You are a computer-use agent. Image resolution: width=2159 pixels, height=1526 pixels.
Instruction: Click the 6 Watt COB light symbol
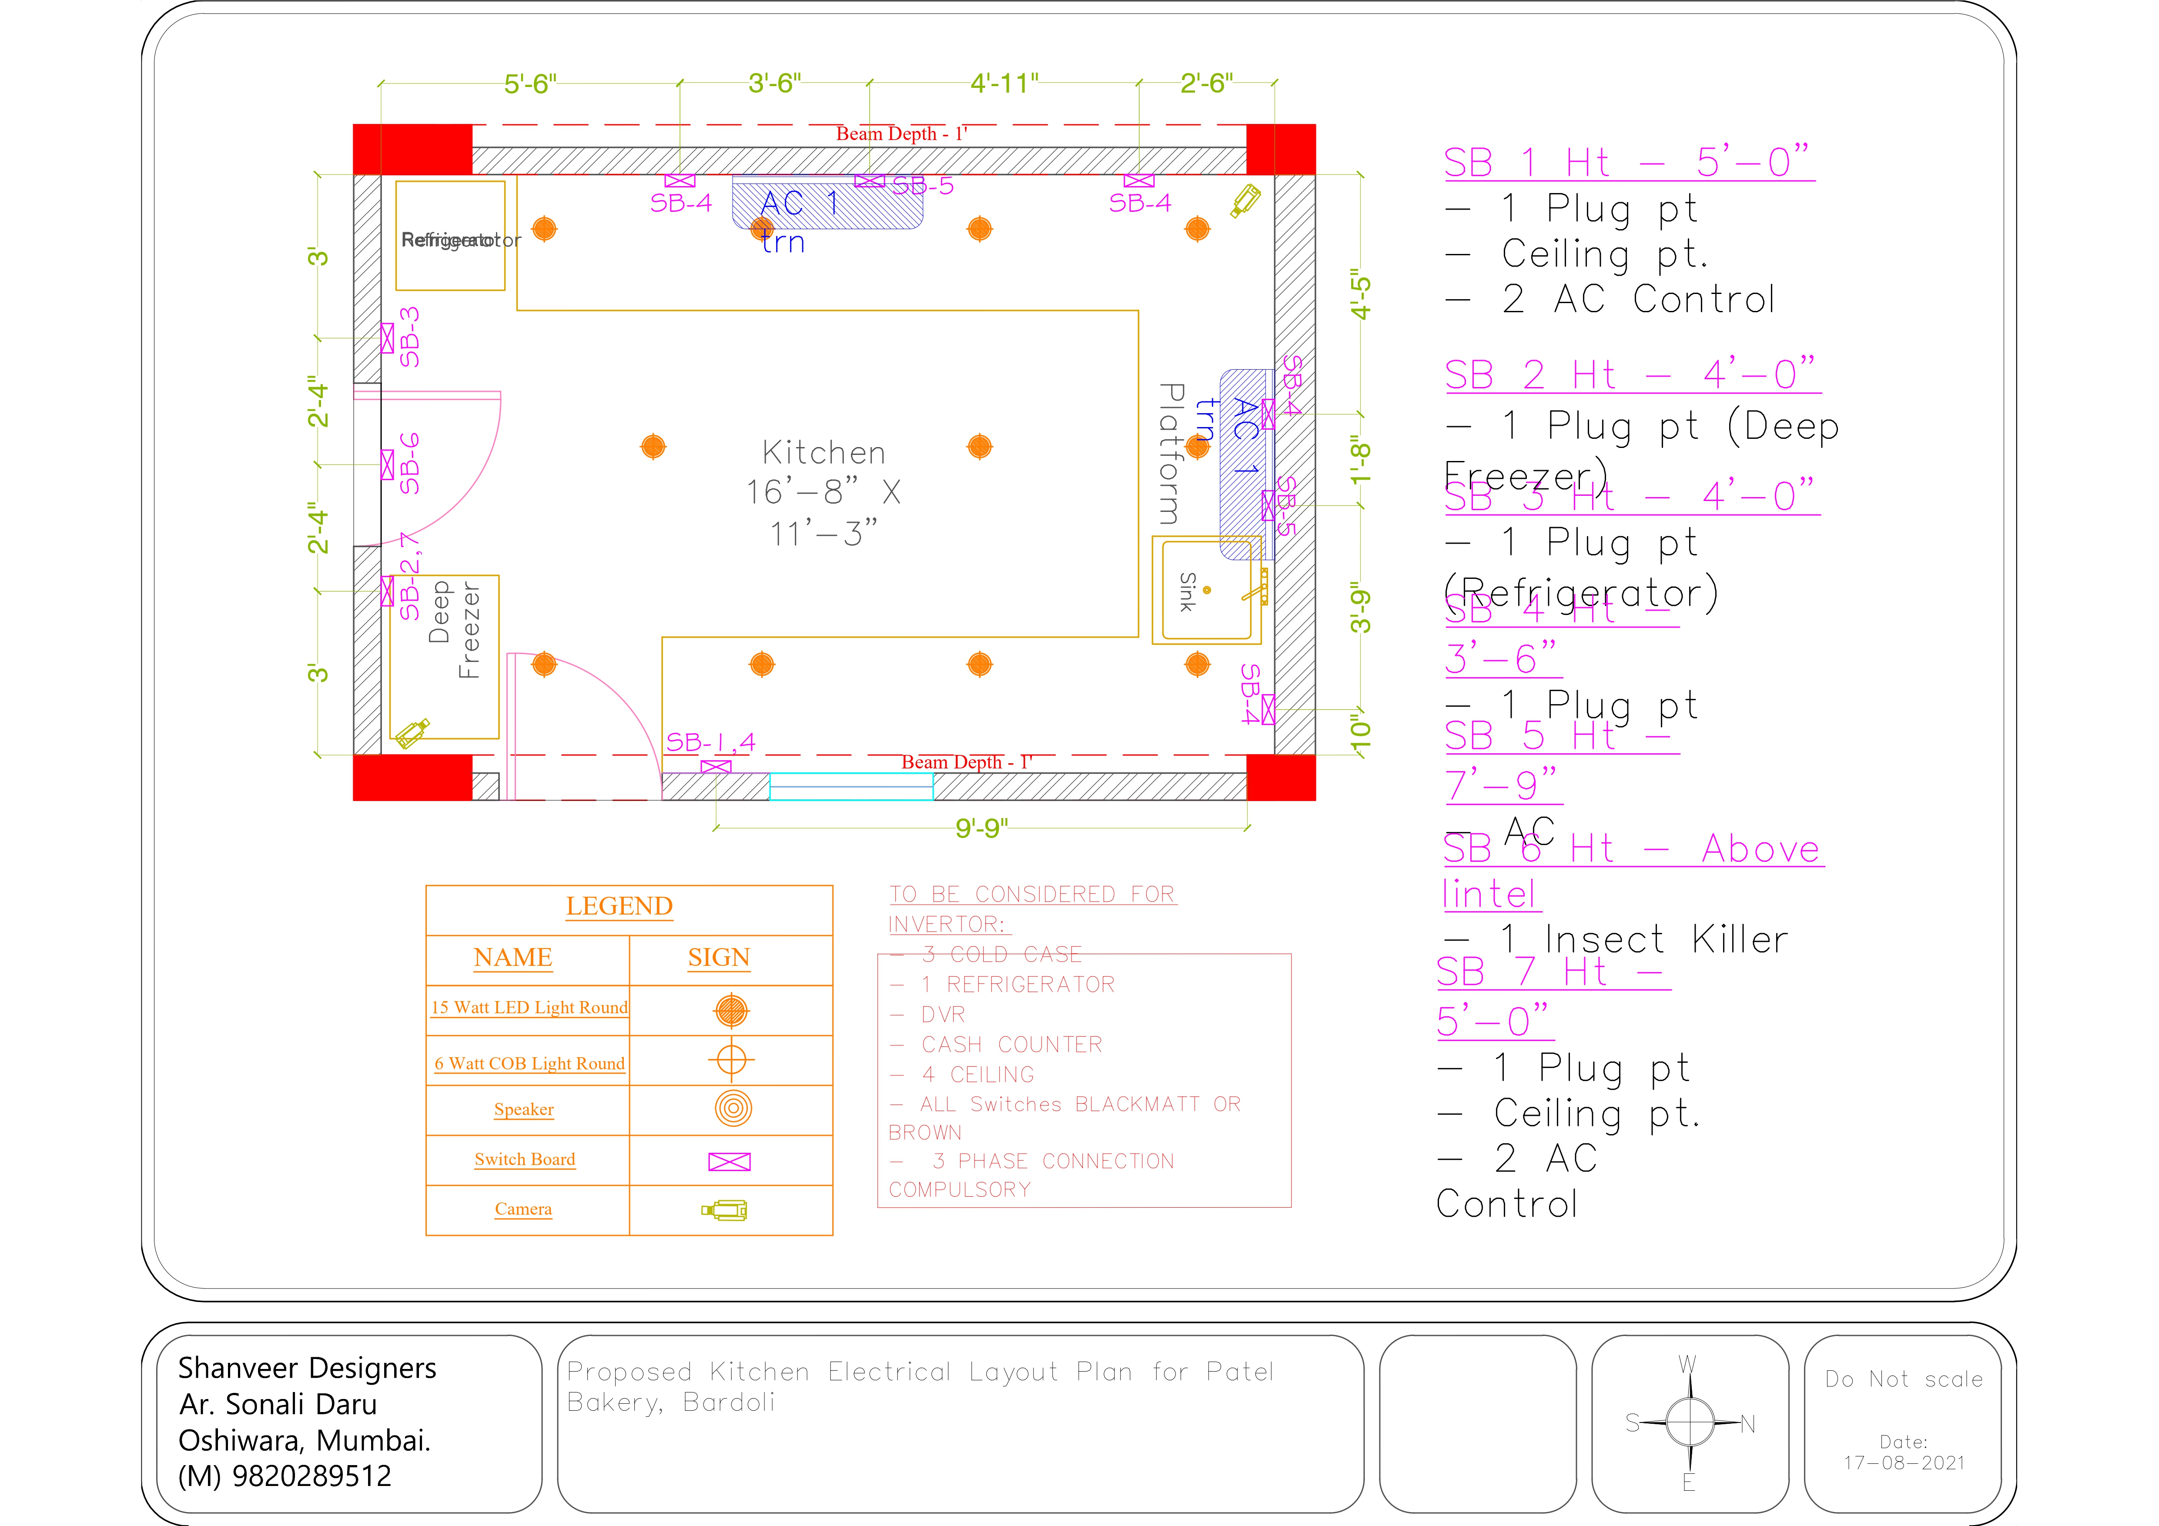[x=731, y=1061]
